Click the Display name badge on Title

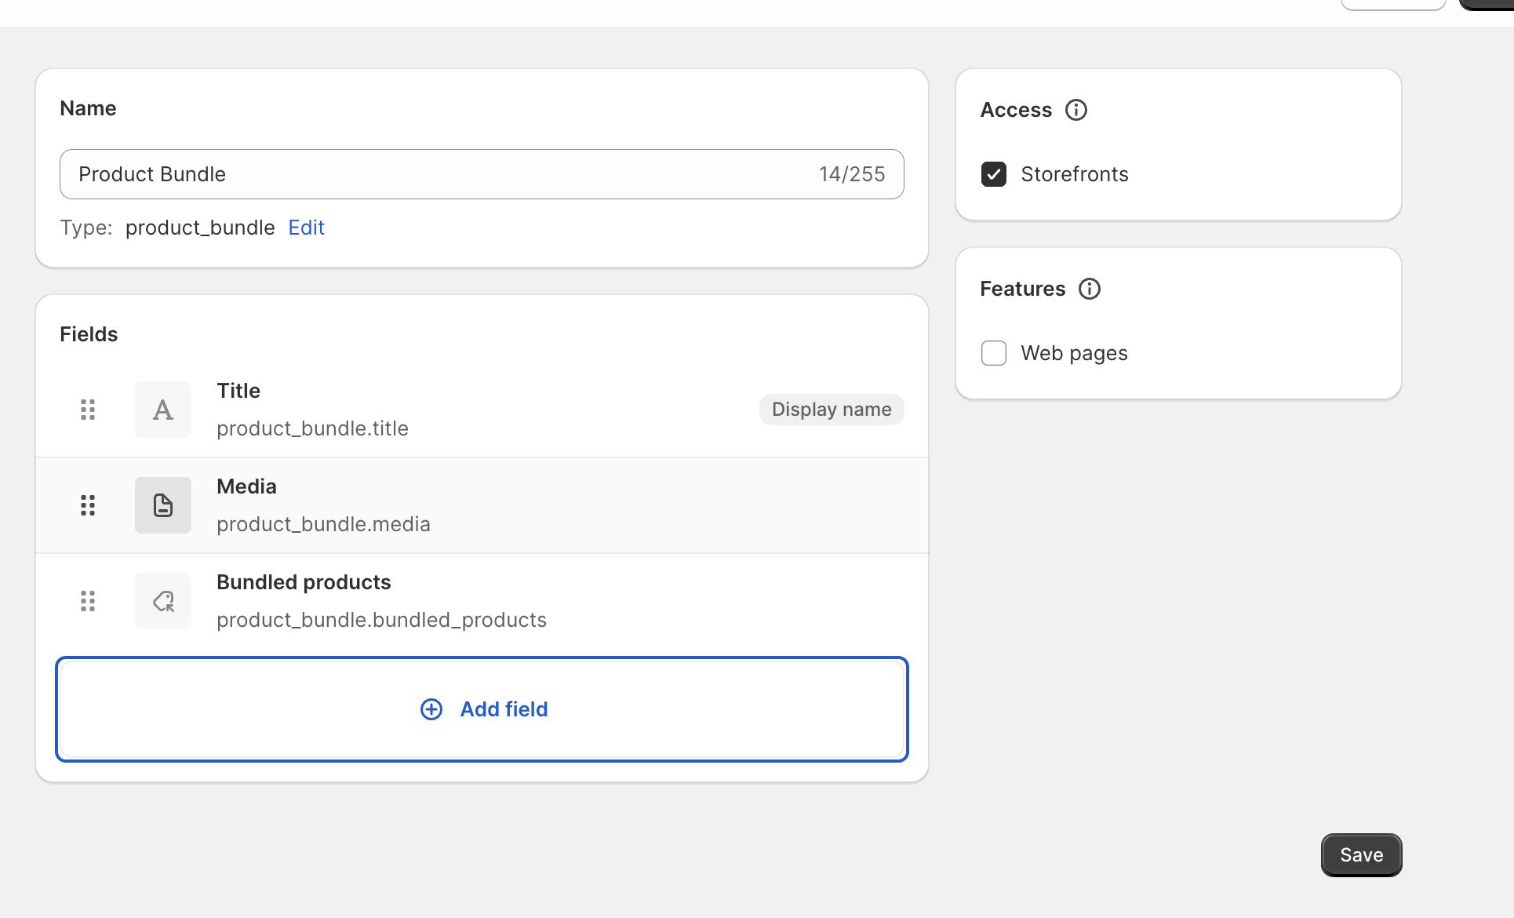click(832, 409)
